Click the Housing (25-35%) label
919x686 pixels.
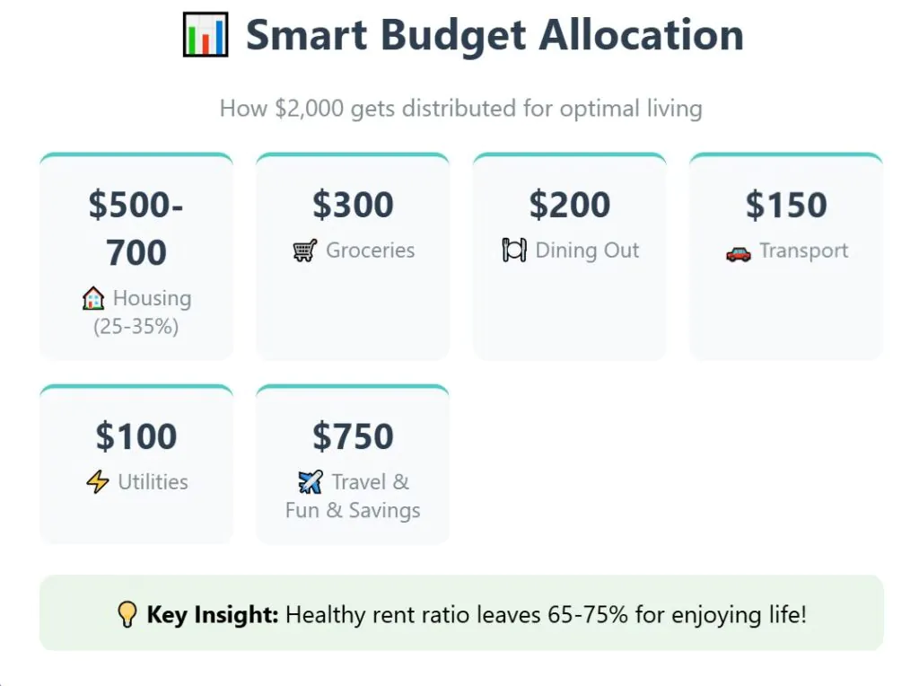144,312
